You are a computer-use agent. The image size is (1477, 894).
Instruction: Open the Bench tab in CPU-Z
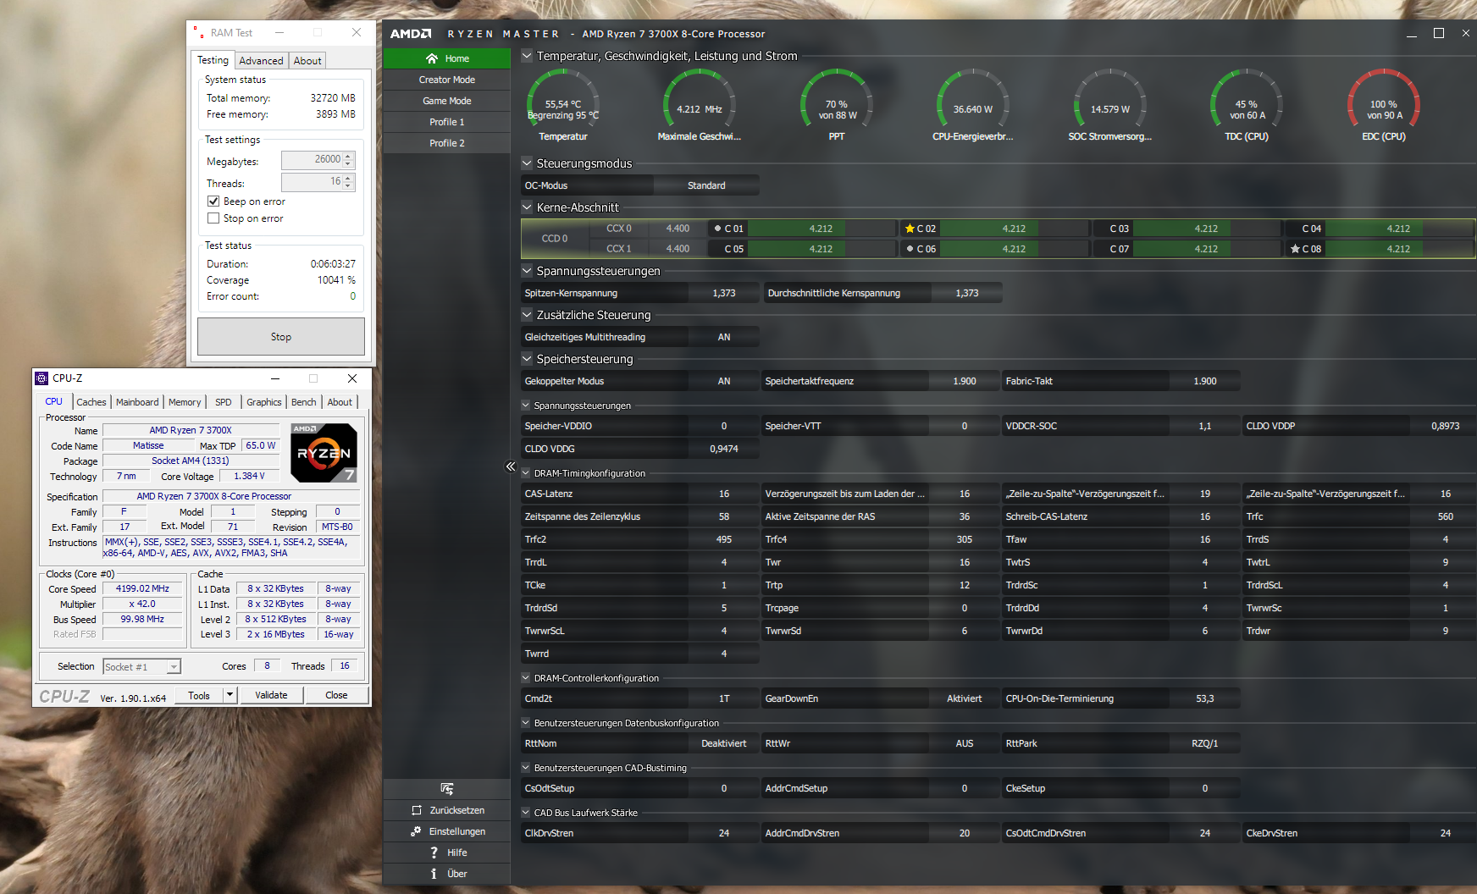pos(304,402)
